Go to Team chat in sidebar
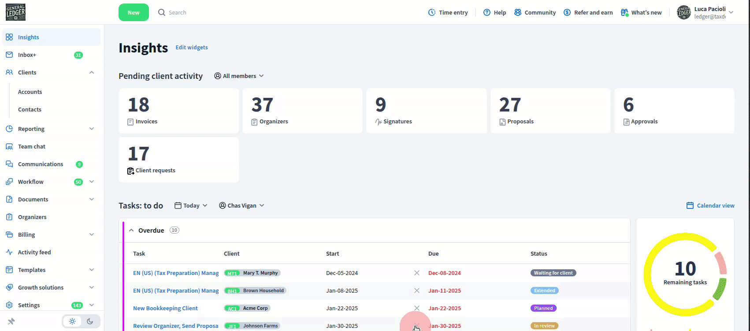 click(32, 146)
